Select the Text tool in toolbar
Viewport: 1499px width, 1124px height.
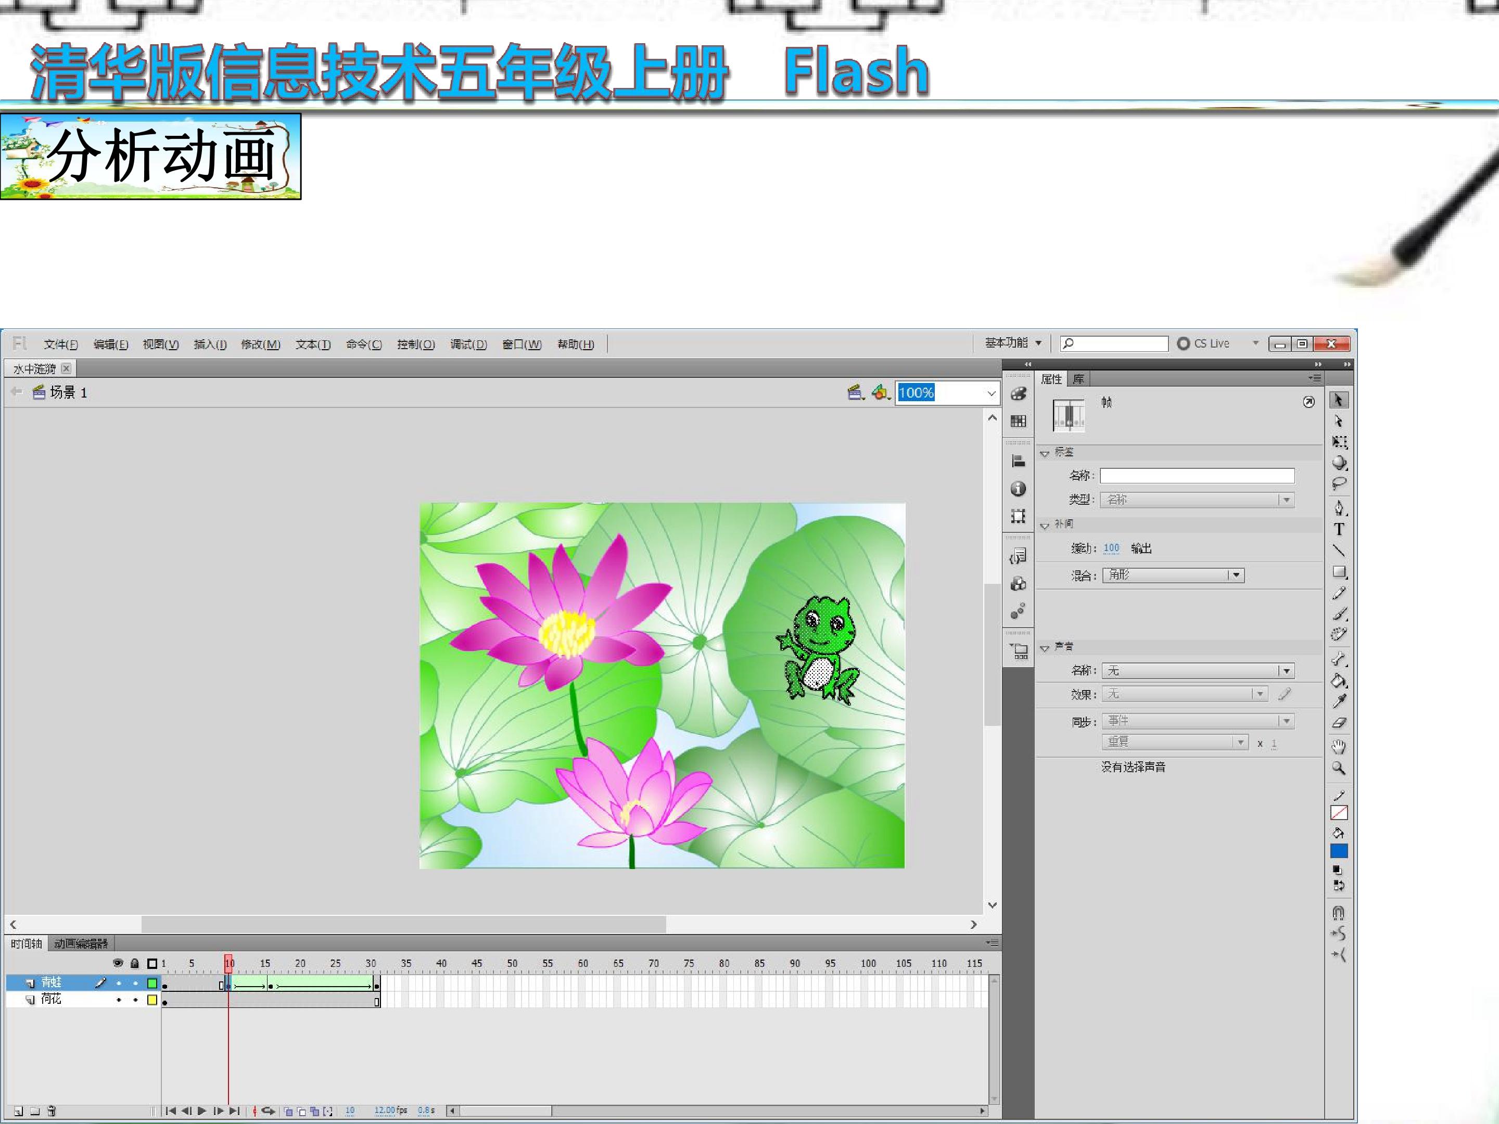pyautogui.click(x=1338, y=529)
